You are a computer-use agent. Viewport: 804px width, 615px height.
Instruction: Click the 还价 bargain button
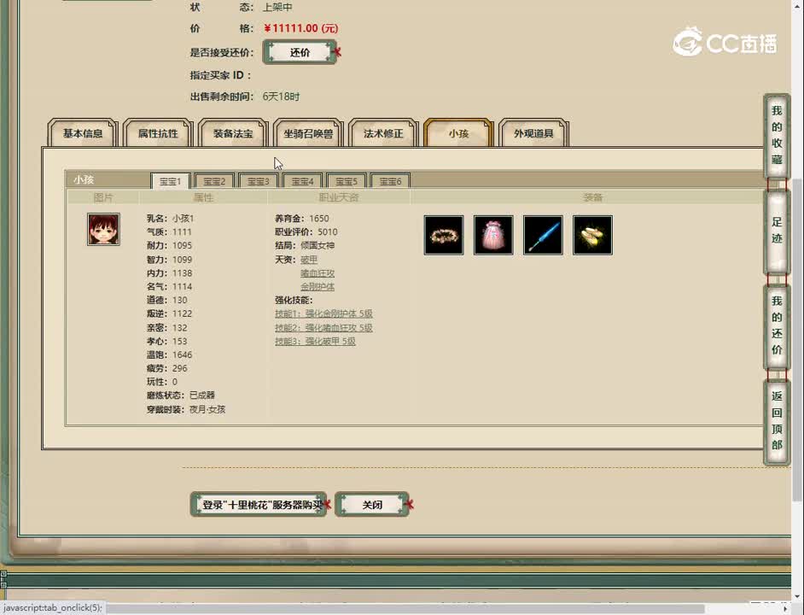click(300, 52)
